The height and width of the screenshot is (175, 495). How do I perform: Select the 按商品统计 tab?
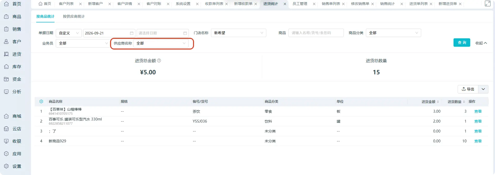(45, 16)
